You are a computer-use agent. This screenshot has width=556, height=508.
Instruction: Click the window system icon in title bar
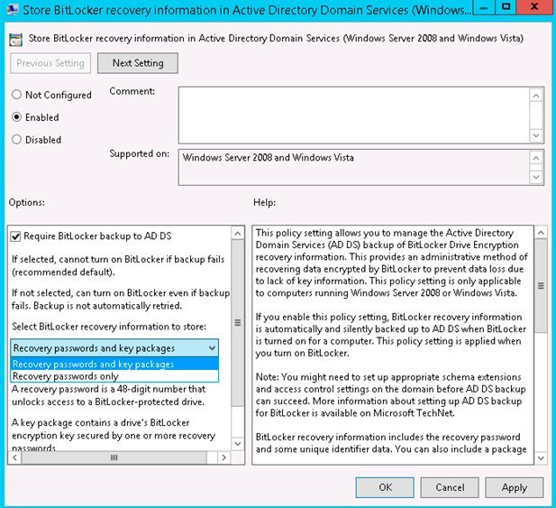click(13, 10)
